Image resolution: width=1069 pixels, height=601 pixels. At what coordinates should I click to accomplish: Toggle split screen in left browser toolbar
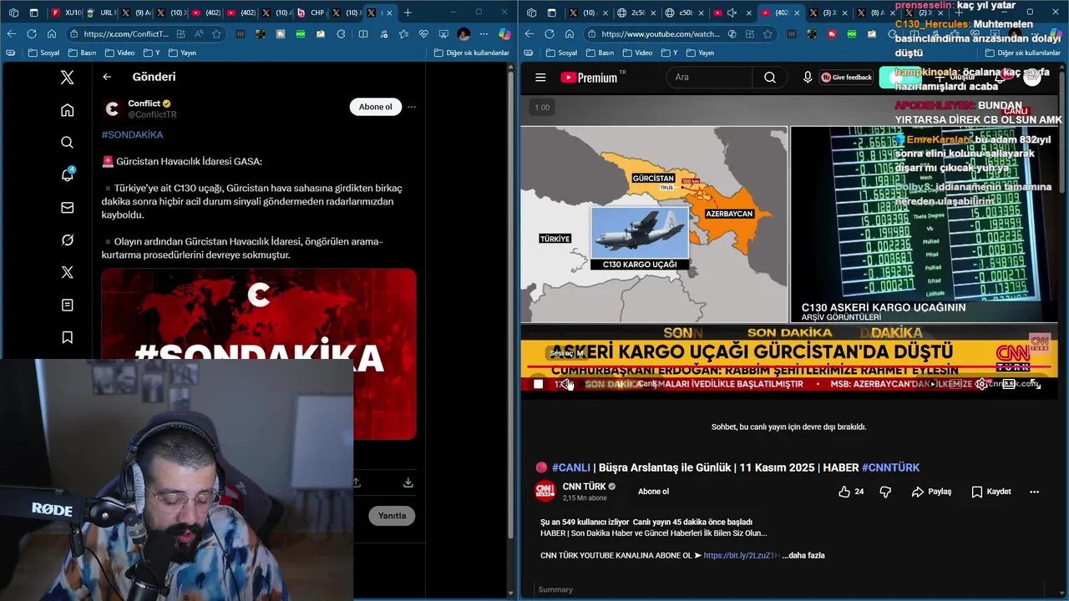pyautogui.click(x=362, y=34)
